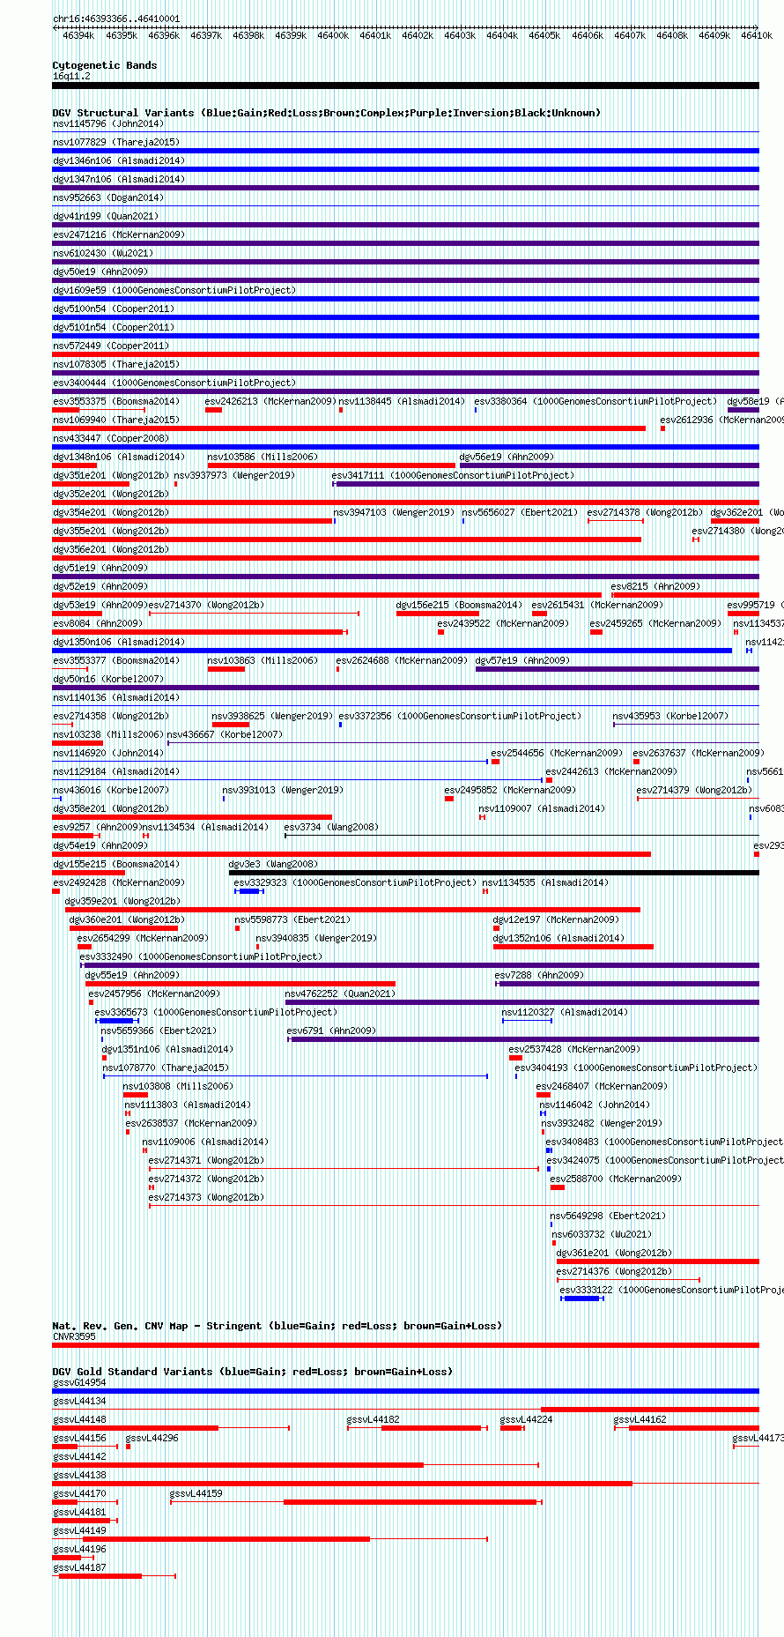Viewport: 784px width, 1637px height.
Task: Open variant esv3380364 label
Action: click(x=595, y=401)
